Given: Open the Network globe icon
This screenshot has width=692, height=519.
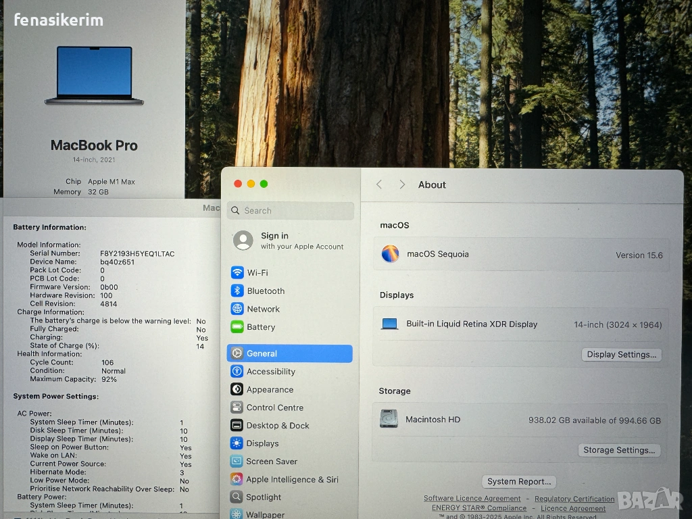Looking at the screenshot, I should tap(237, 309).
